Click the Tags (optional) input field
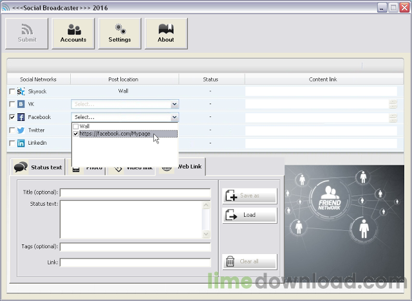The image size is (412, 301). (135, 246)
